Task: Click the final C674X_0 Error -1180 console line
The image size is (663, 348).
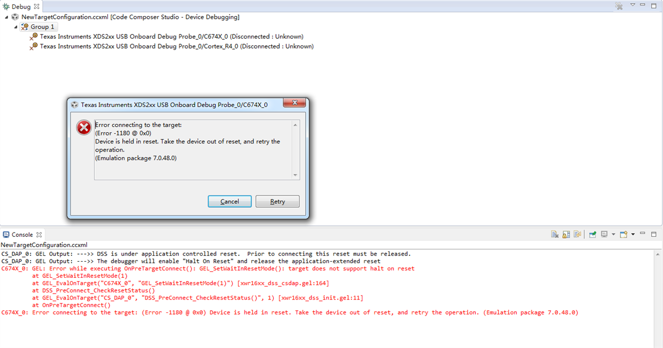Action: click(x=290, y=312)
